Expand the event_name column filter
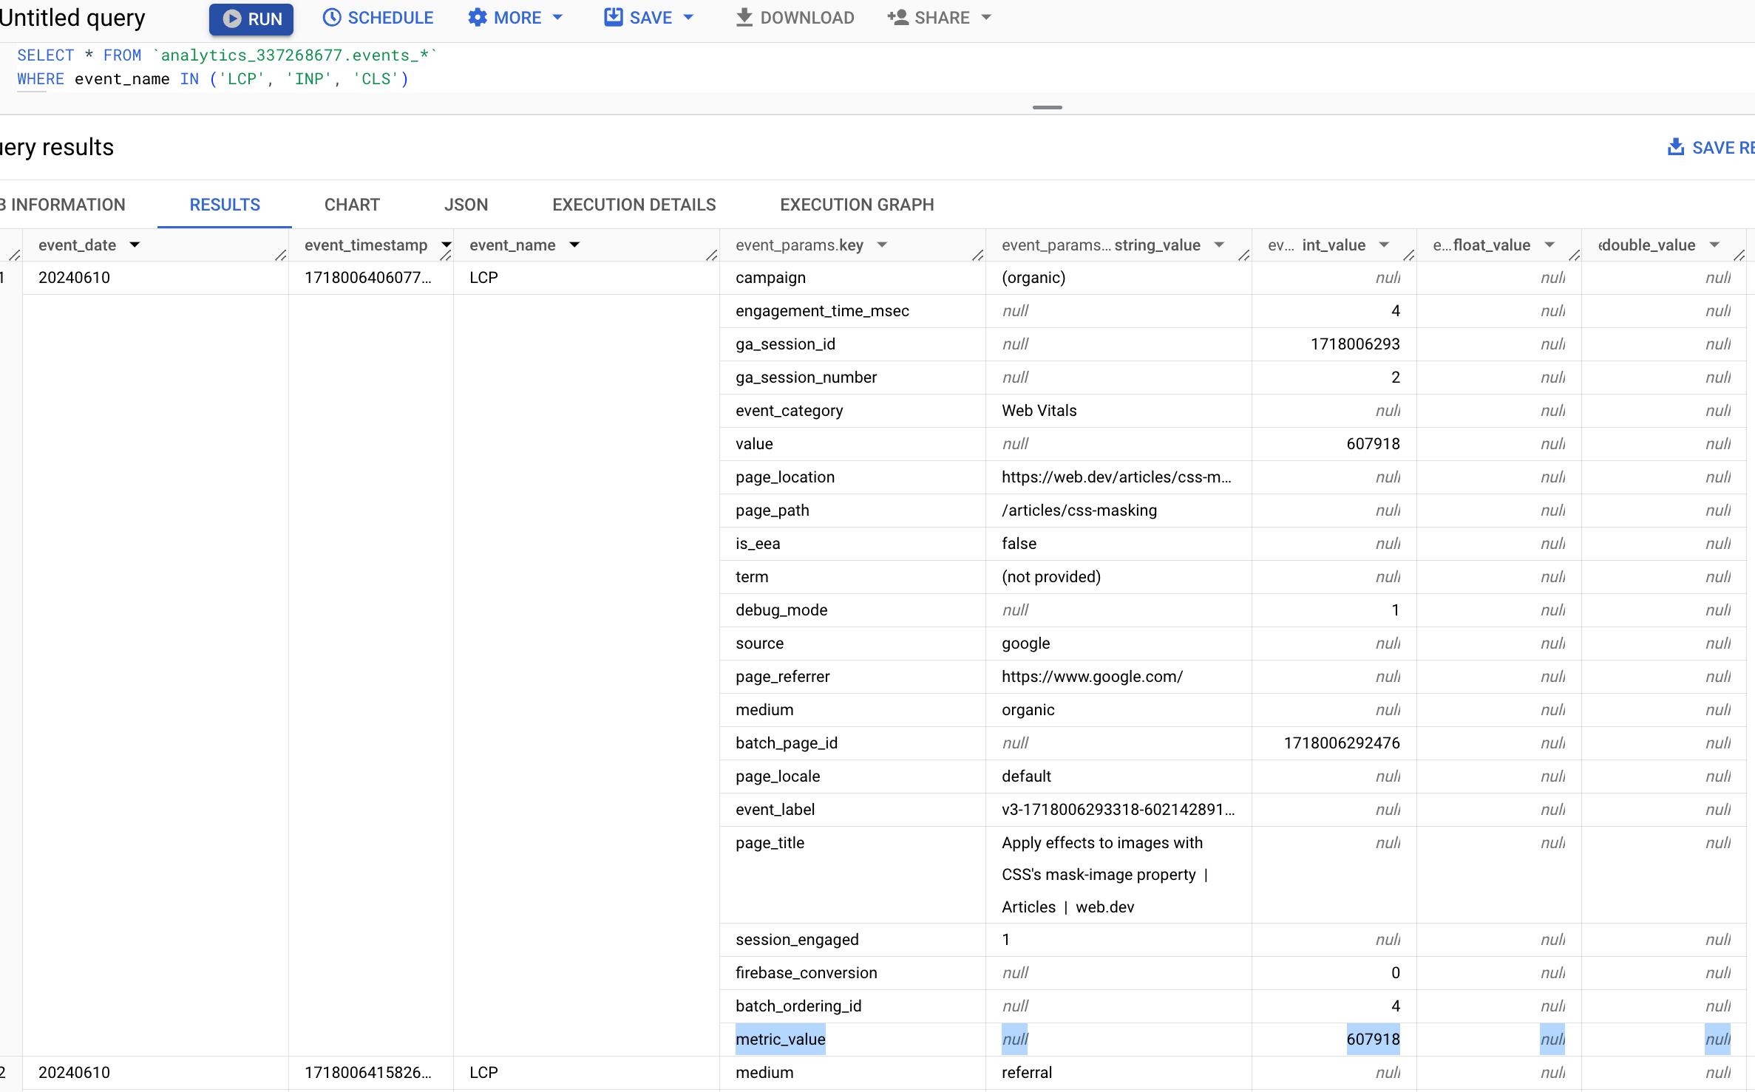1755x1092 pixels. 574,244
